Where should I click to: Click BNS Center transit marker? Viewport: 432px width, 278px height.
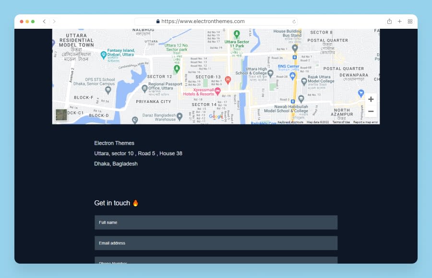click(293, 76)
